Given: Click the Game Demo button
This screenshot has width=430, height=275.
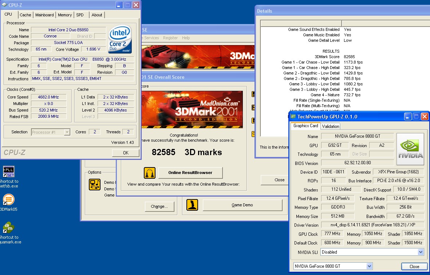Looking at the screenshot, I should point(242,205).
